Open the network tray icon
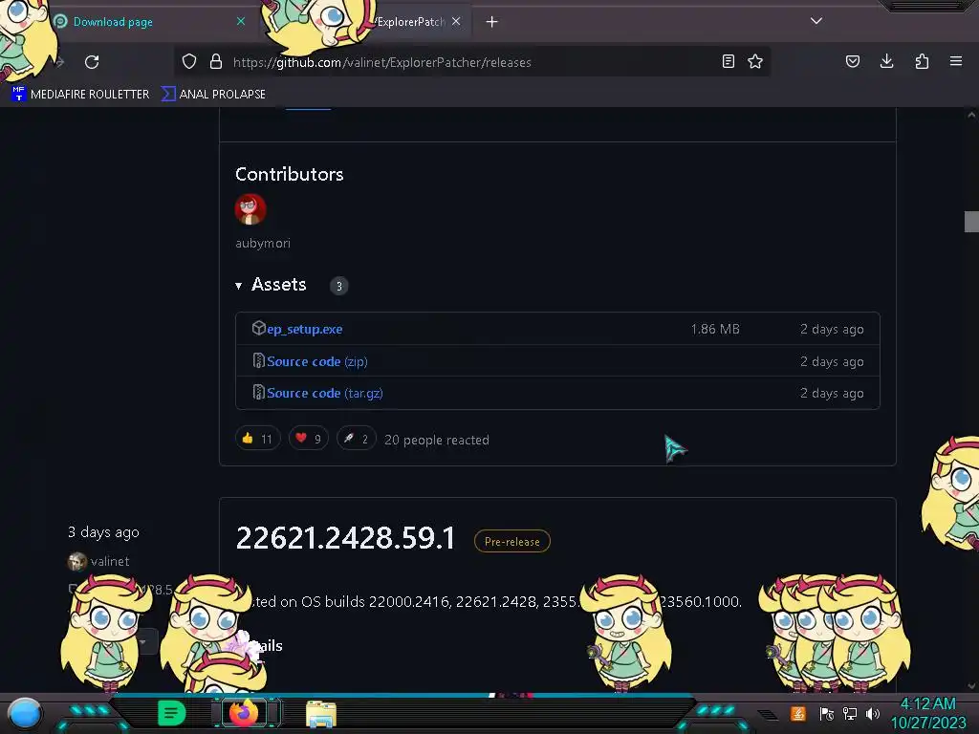 [x=850, y=714]
